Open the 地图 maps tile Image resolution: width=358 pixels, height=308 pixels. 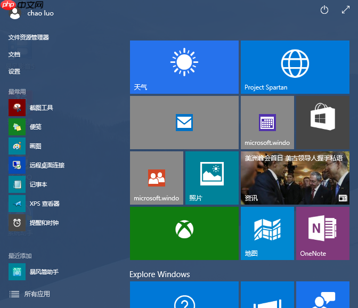tap(267, 233)
